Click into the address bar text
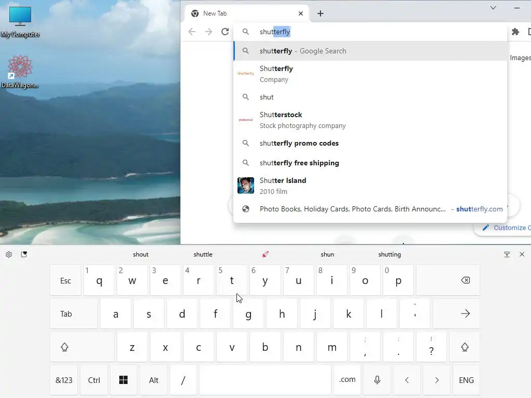Image resolution: width=531 pixels, height=398 pixels. 371,32
